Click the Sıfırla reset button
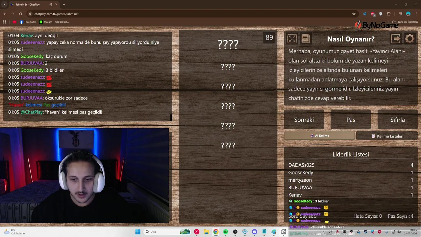This screenshot has width=421, height=237. tap(397, 120)
